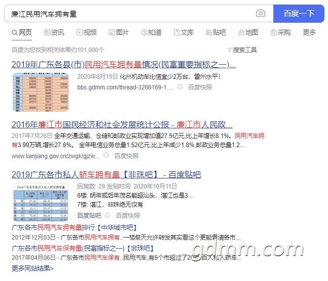
Task: Expand the 更多 tab menu
Action: pos(309,32)
